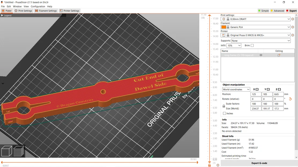The image size is (298, 167).
Task: Click the PrusaSlicer app icon in title bar
Action: coord(2,2)
